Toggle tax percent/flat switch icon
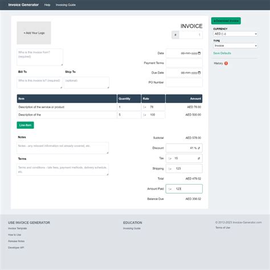 [x=199, y=158]
